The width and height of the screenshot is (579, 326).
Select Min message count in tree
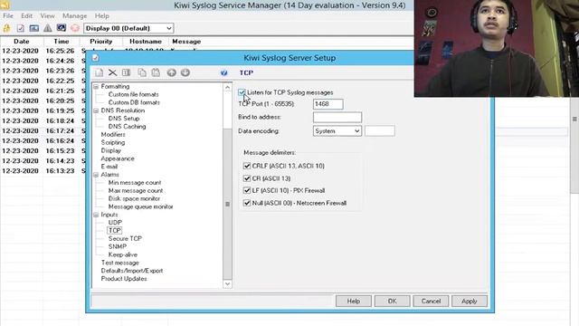coord(135,183)
